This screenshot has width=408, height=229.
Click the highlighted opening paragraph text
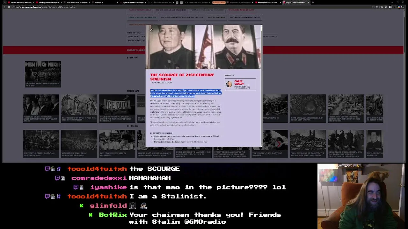coord(186,93)
